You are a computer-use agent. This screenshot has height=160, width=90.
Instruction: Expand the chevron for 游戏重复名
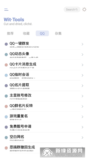[82, 117]
